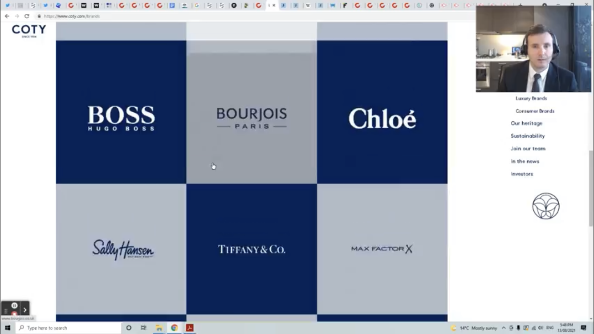The image size is (594, 334).
Task: Click the Chrome taskbar icon
Action: coord(174,328)
